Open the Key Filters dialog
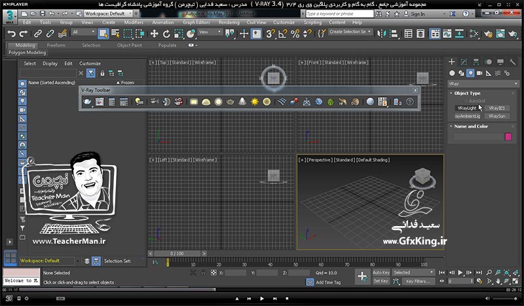Viewport: 524px width, 306px height. point(418,281)
